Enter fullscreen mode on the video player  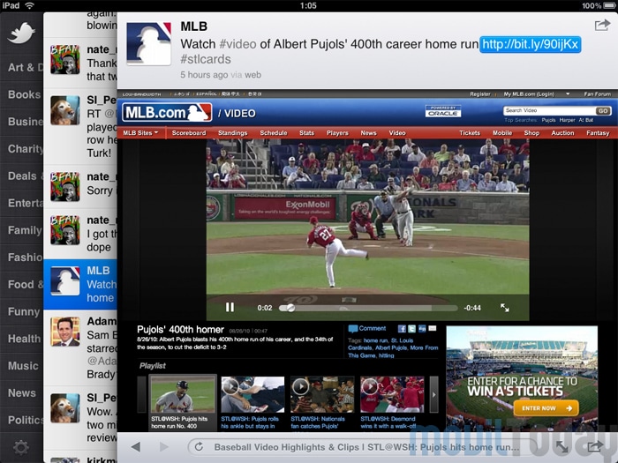click(x=505, y=308)
